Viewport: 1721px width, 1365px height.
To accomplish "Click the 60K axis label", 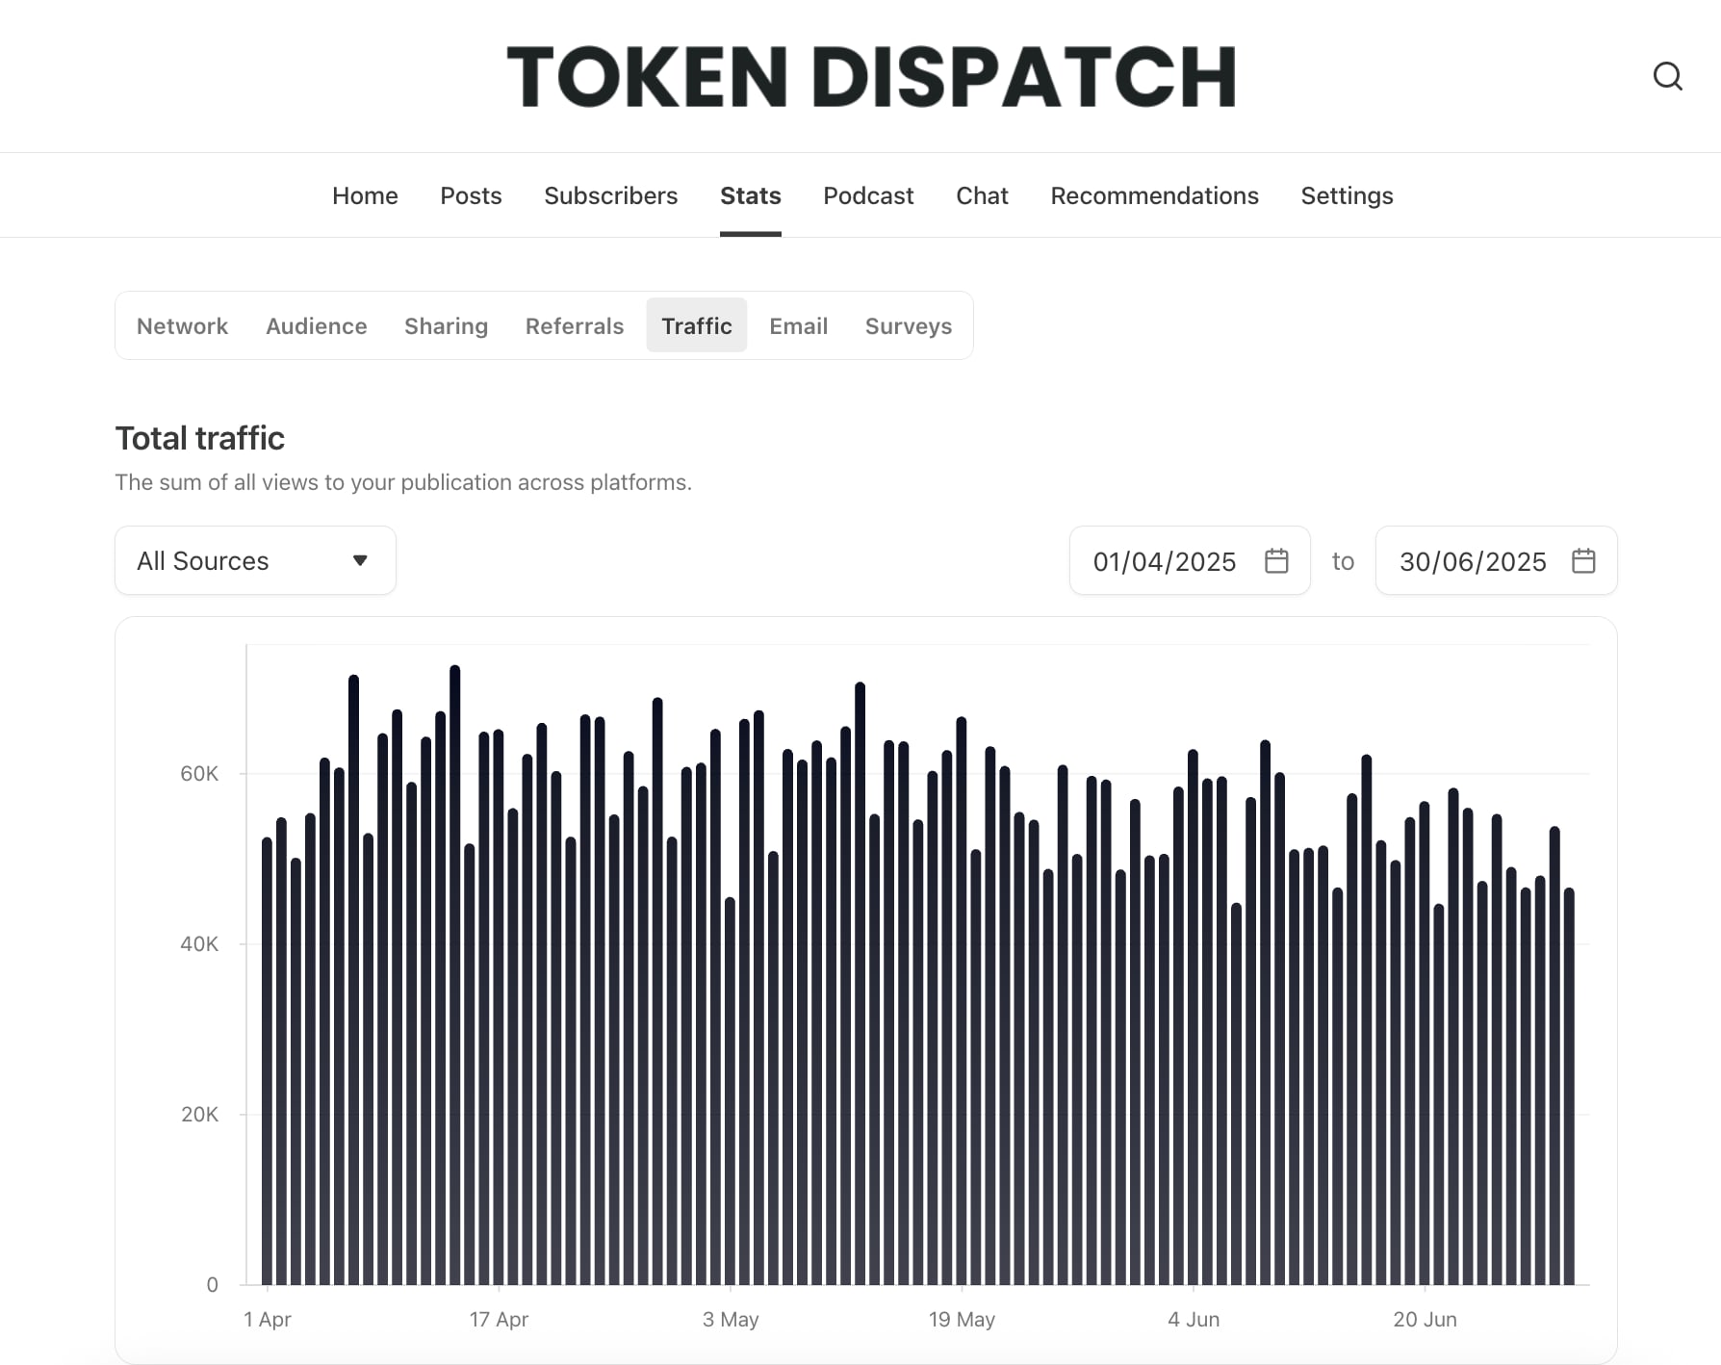I will click(199, 774).
